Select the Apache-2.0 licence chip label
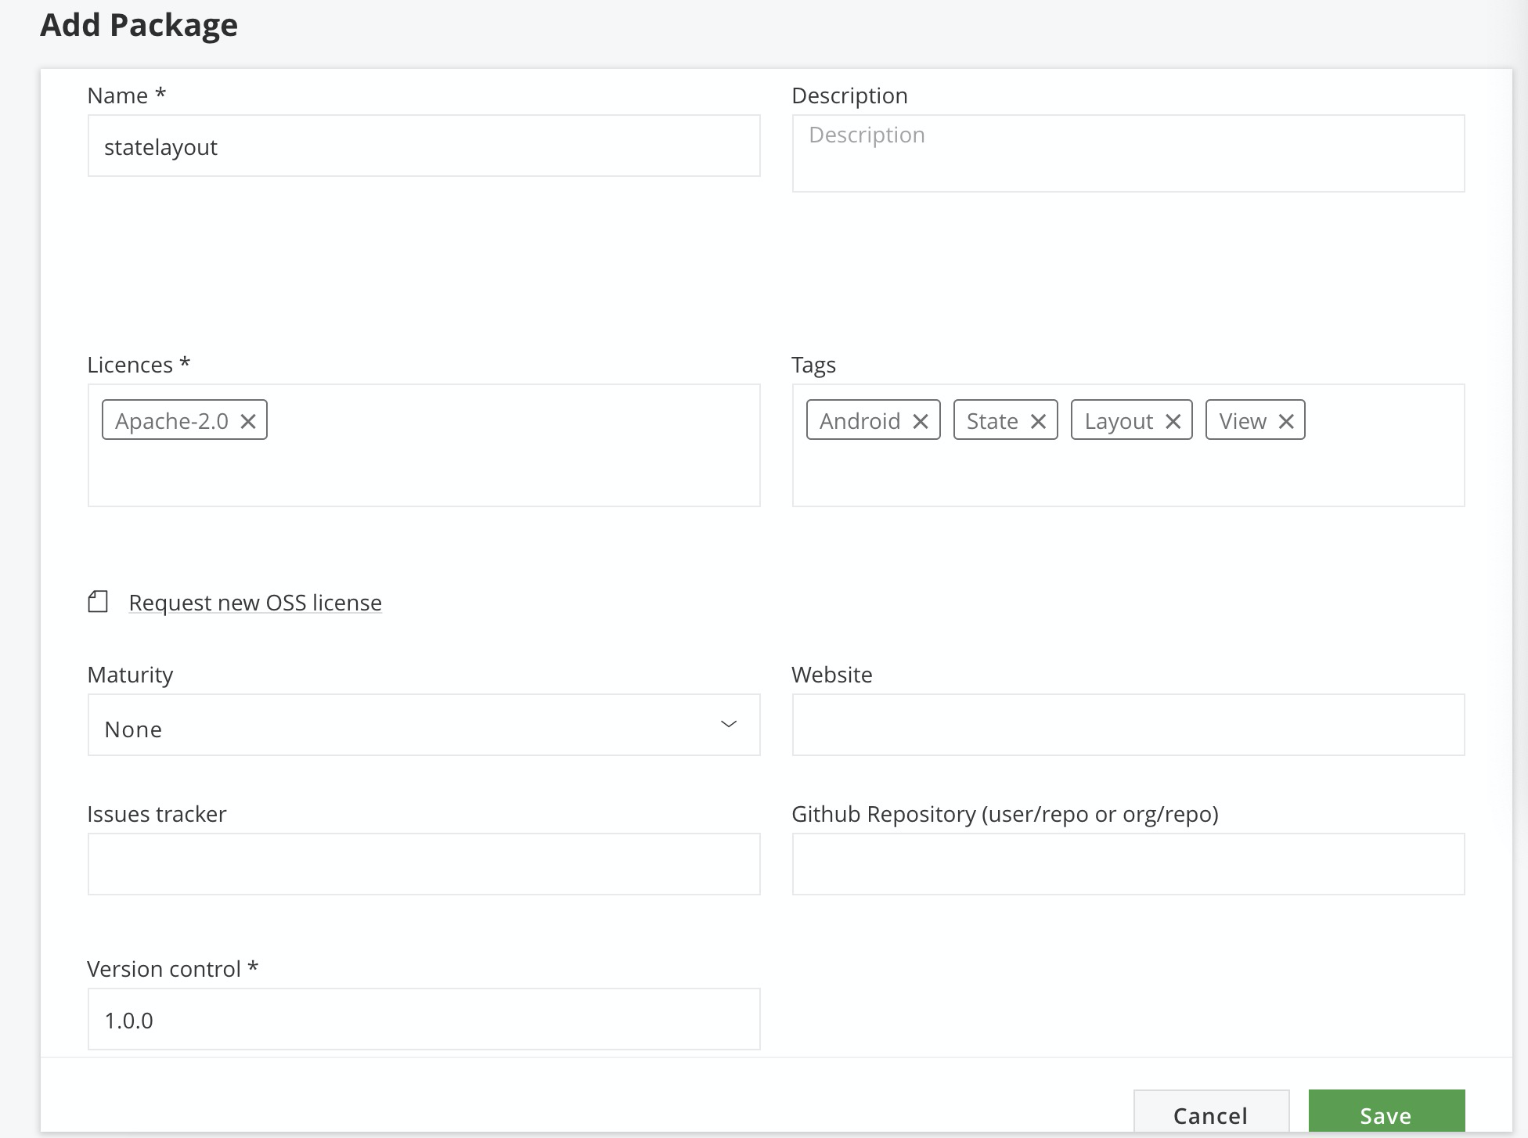The height and width of the screenshot is (1138, 1528). pos(171,421)
